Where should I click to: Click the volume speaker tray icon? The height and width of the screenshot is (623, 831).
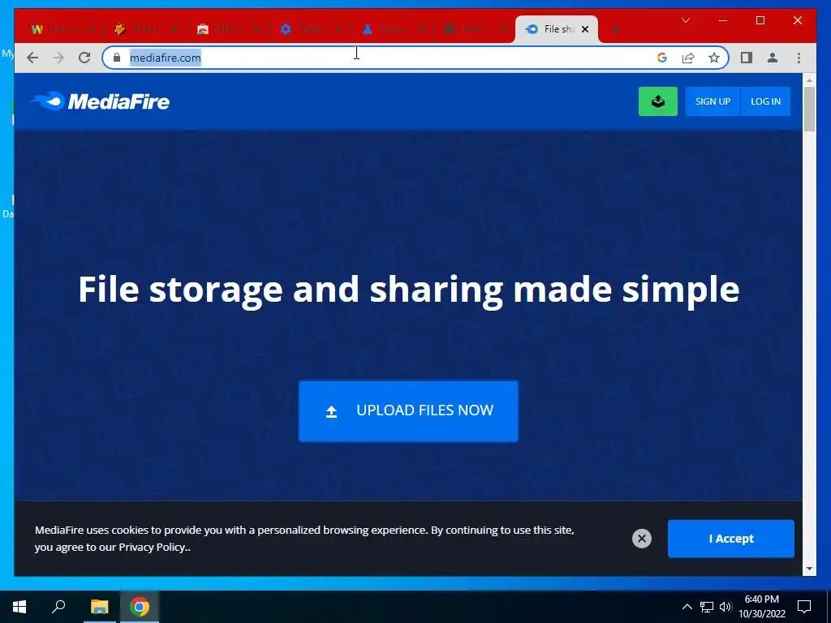726,607
